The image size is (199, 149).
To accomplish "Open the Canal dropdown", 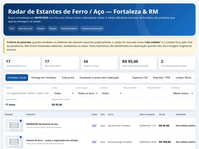I will click(x=63, y=93).
